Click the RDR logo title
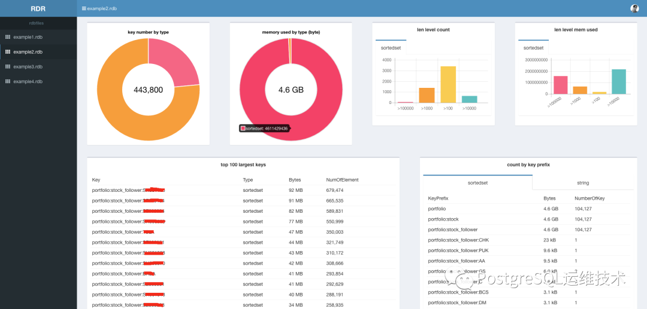The image size is (647, 309). pos(38,8)
